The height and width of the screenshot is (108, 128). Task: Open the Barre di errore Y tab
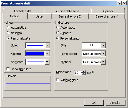(x=107, y=16)
